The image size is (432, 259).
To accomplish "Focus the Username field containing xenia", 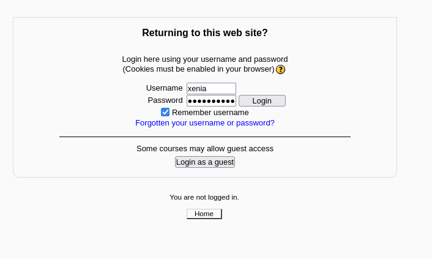I will 211,89.
